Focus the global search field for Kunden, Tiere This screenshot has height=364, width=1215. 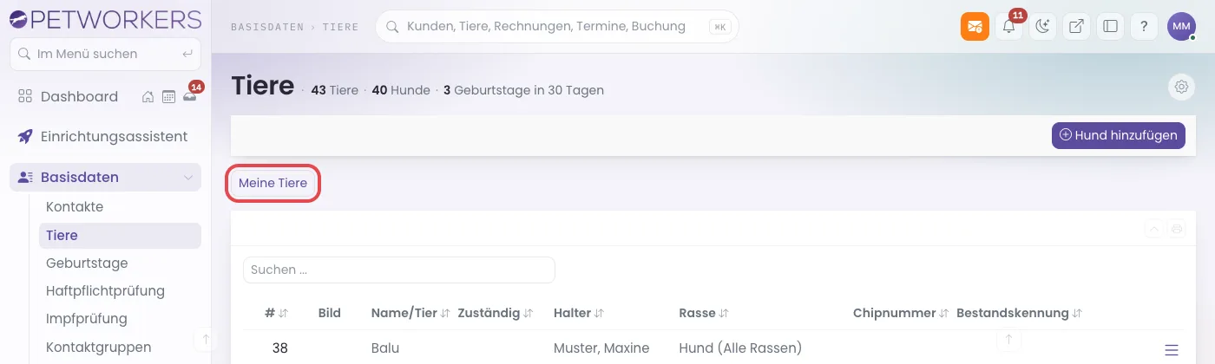point(557,27)
